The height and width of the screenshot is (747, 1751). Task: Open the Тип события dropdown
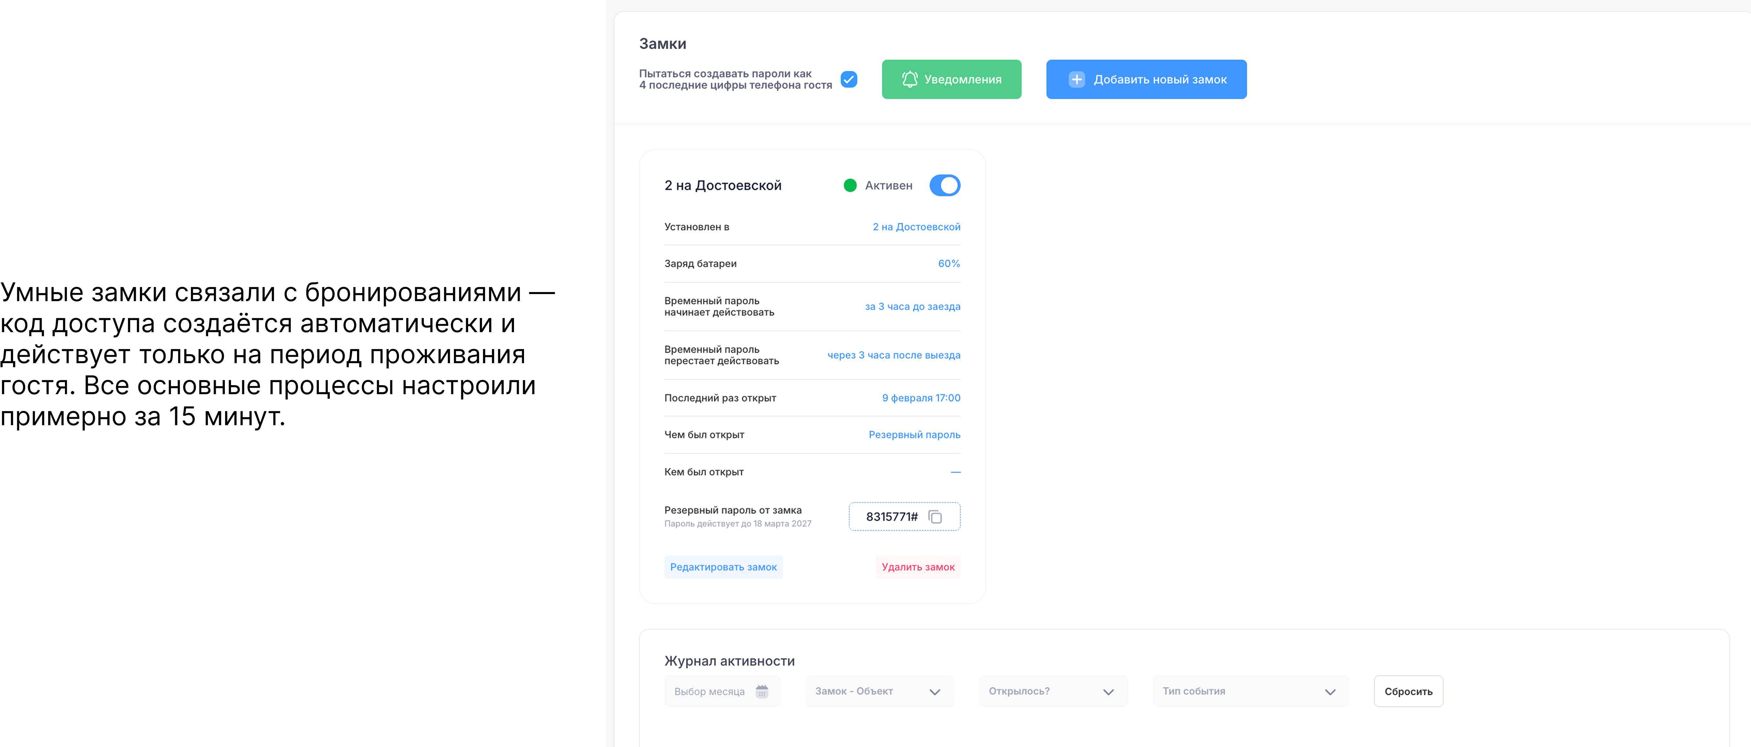coord(1251,691)
